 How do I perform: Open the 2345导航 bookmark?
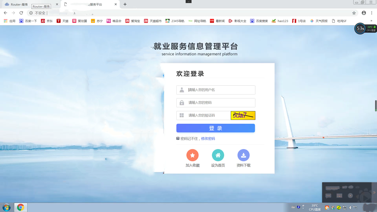175,21
